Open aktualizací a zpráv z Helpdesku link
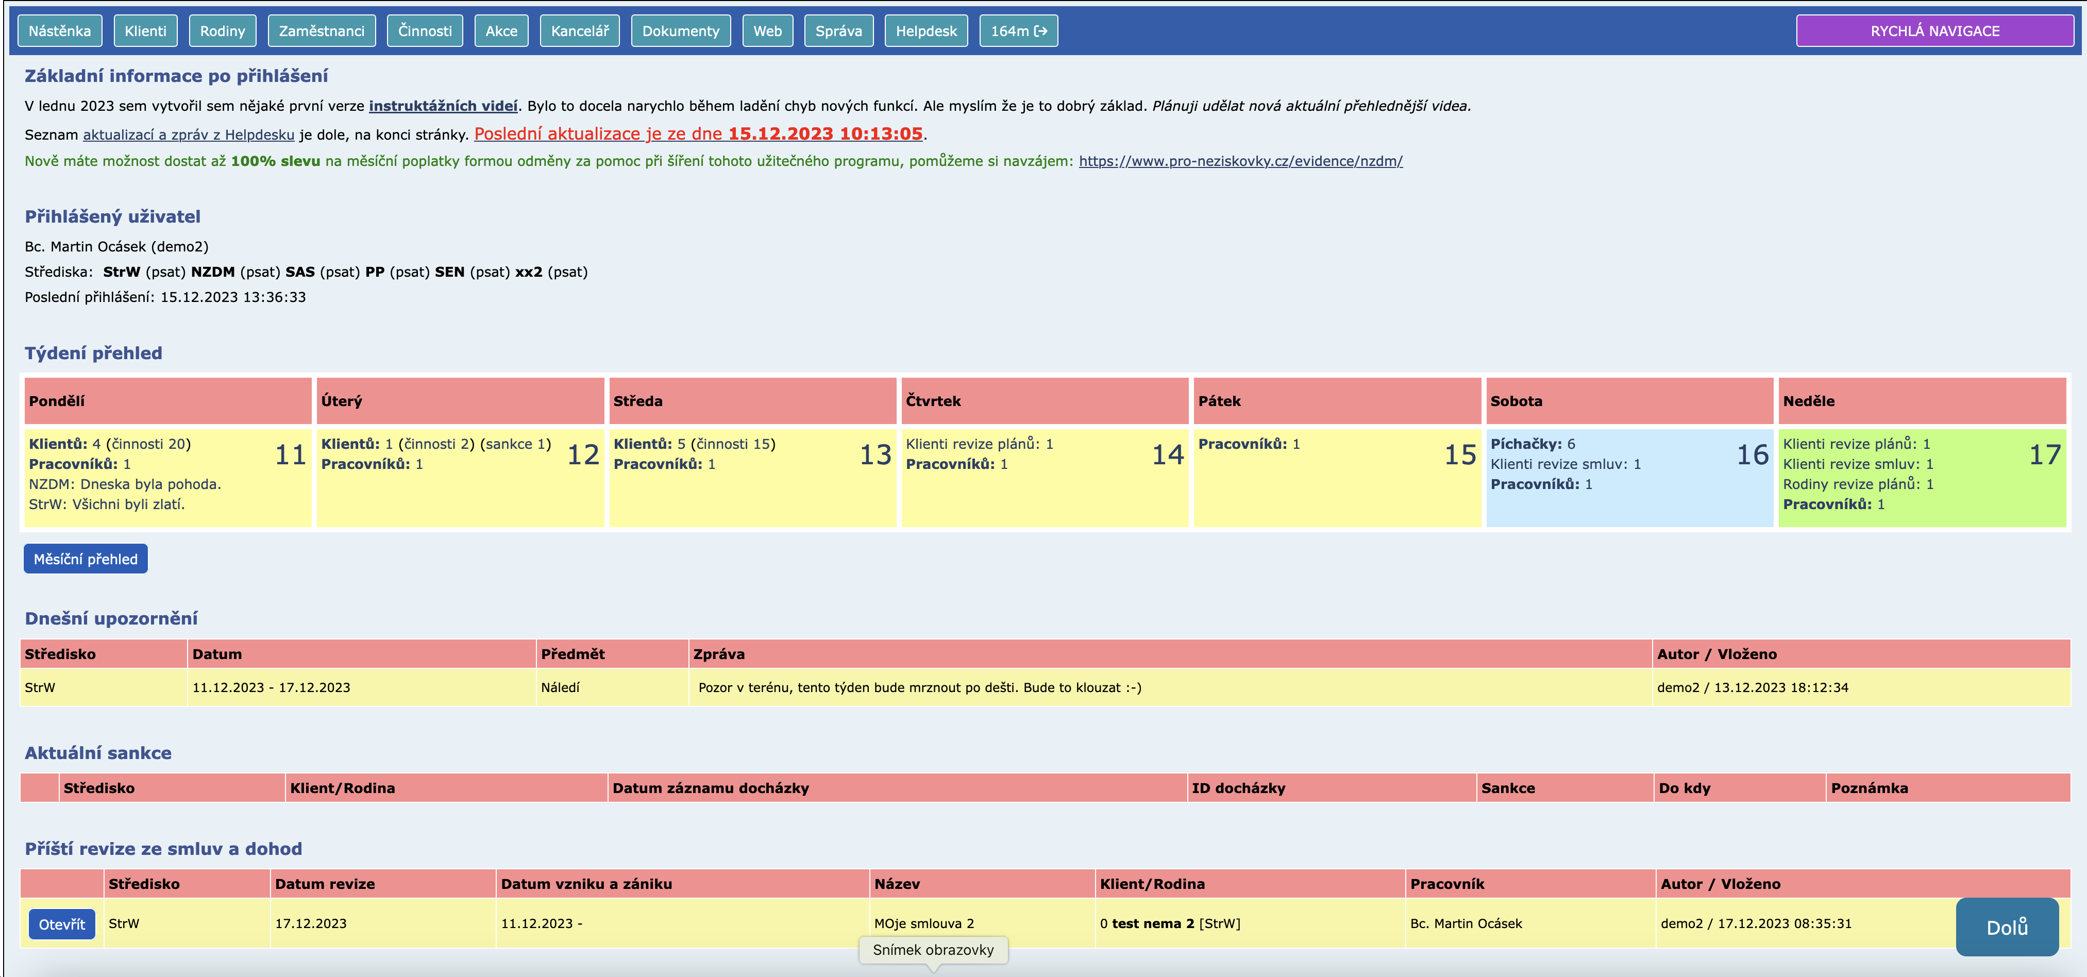2087x977 pixels. [188, 136]
